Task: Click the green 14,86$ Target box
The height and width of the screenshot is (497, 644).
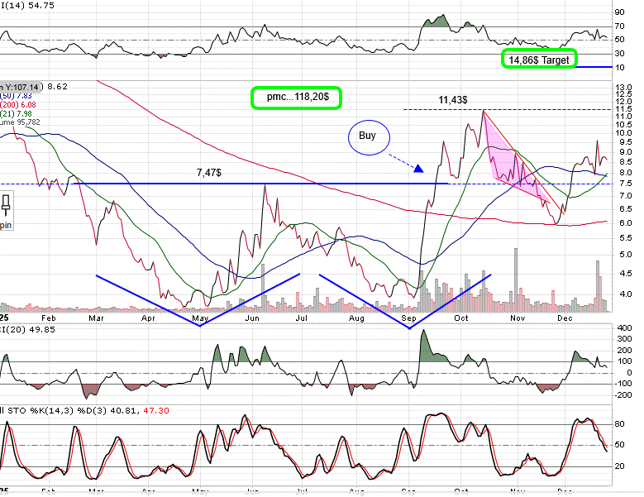Action: click(540, 60)
